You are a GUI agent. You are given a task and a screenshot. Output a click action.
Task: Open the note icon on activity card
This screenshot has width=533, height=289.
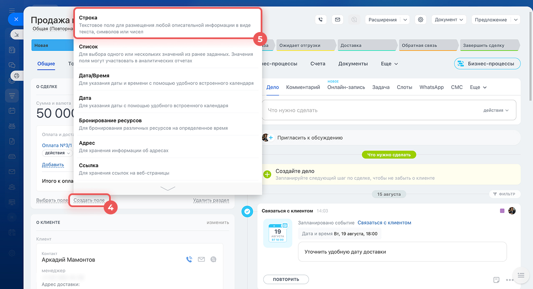(496, 279)
